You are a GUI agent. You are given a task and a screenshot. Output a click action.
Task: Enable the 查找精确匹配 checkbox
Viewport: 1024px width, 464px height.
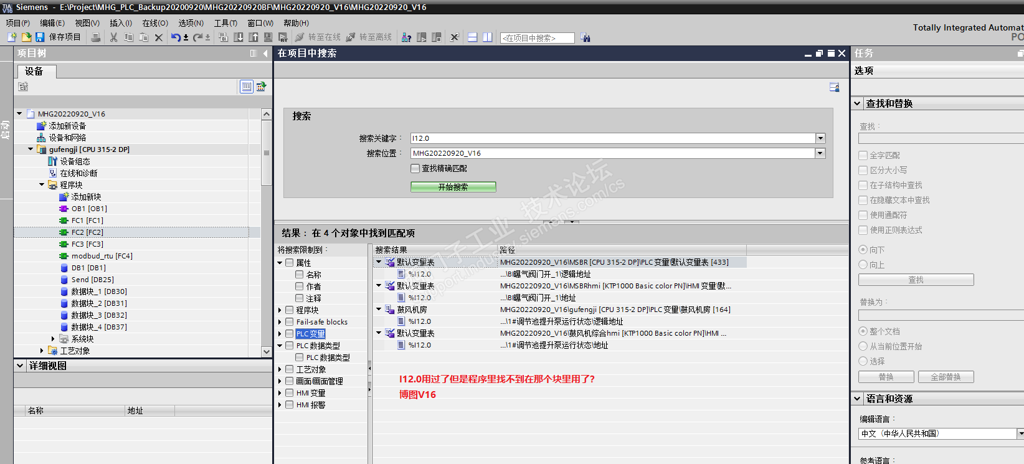tap(415, 168)
